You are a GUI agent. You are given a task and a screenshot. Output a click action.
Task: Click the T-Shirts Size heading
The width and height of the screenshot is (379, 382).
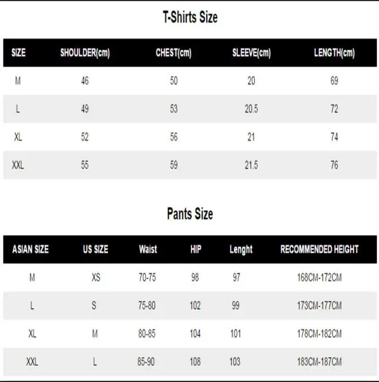tap(190, 18)
